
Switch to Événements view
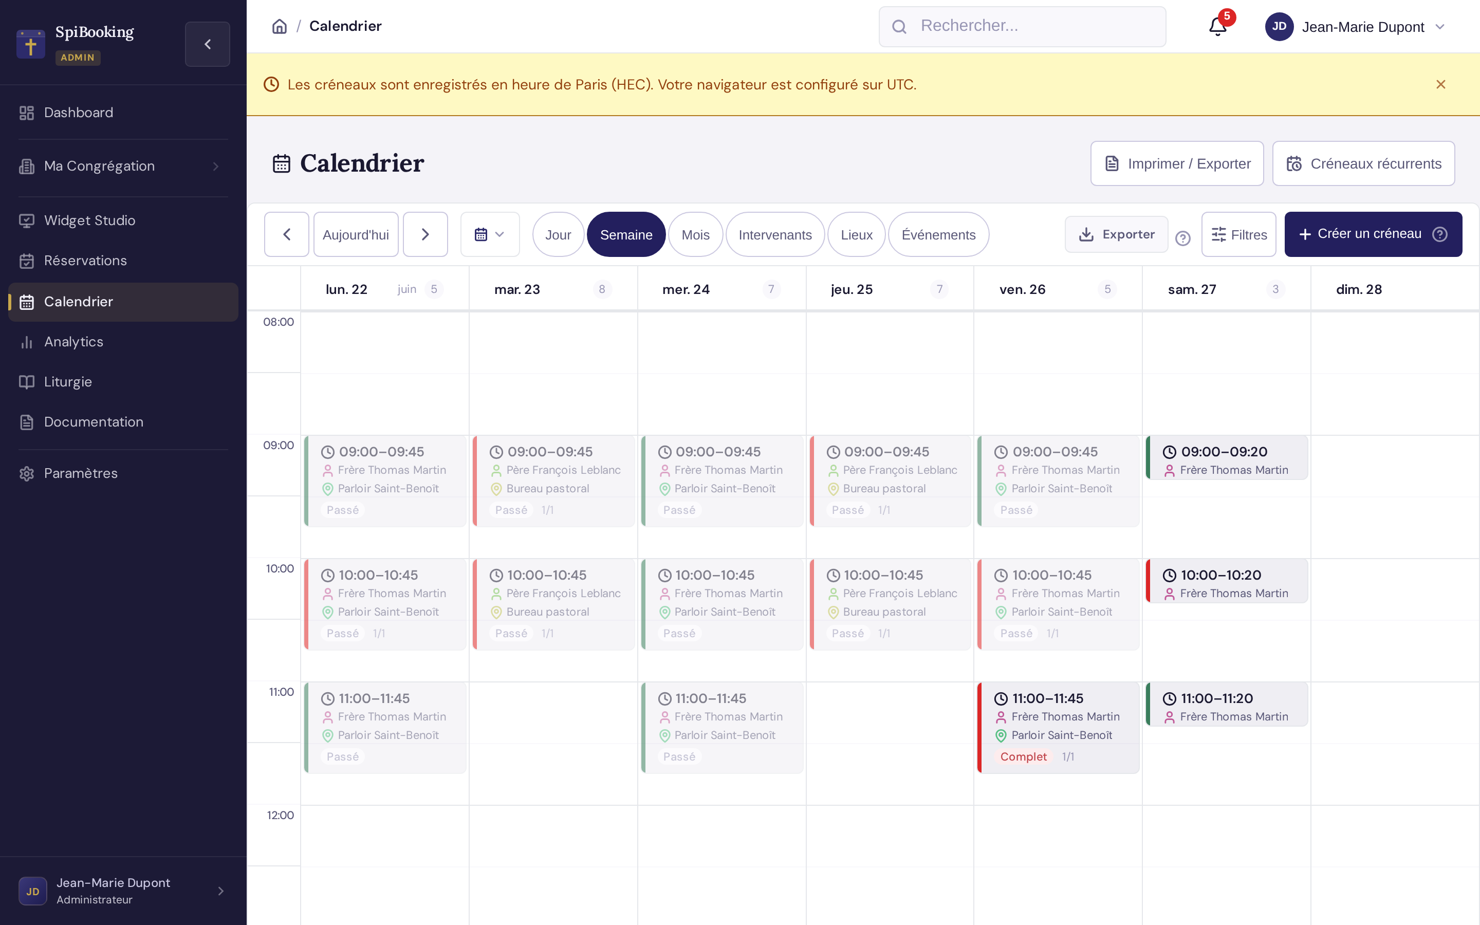pyautogui.click(x=938, y=234)
